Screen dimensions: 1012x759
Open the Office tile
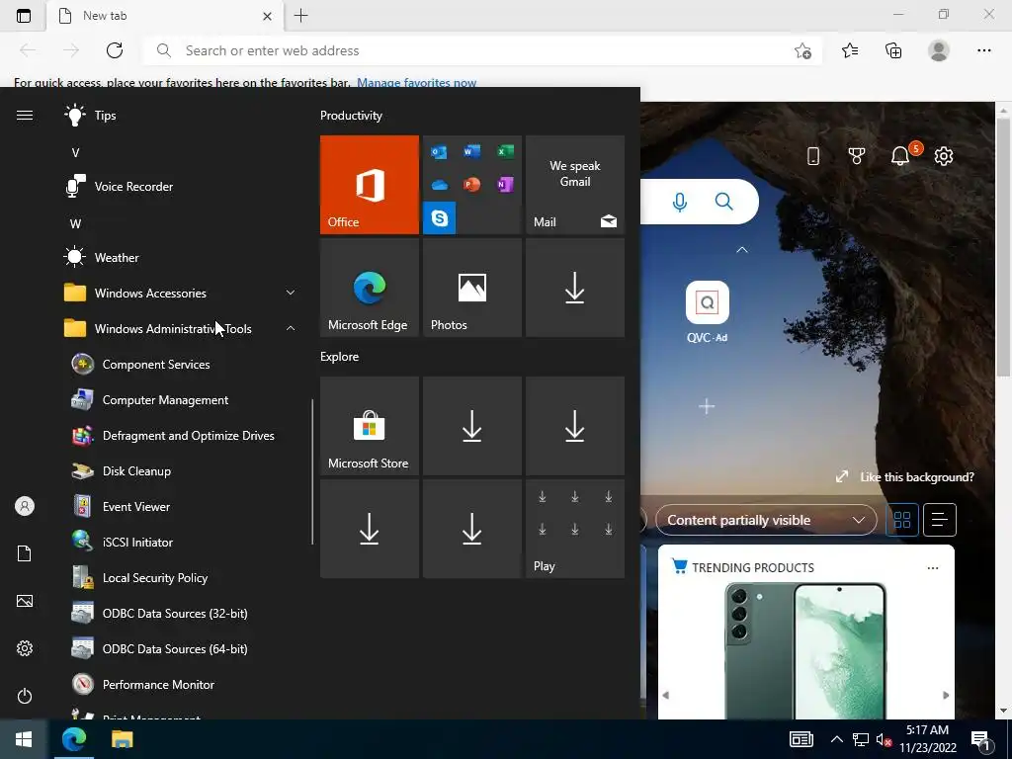[x=370, y=185]
